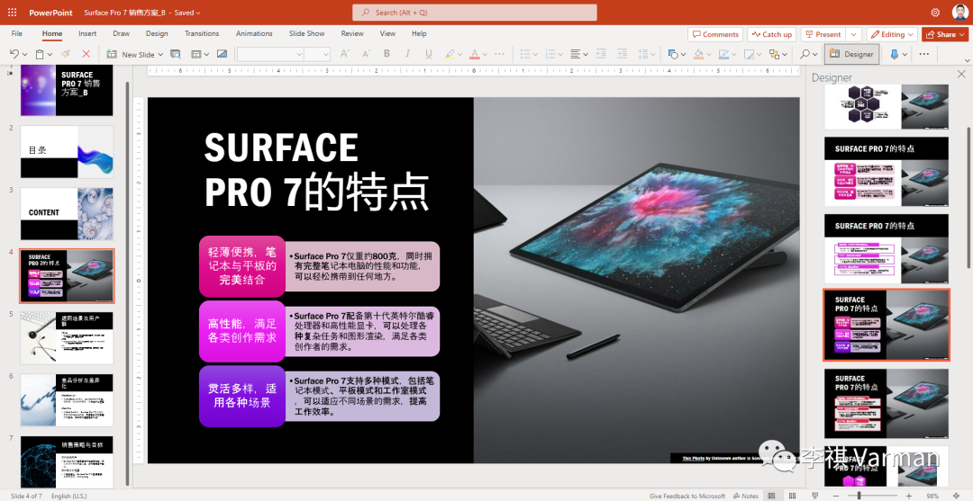Expand the ribbon display options chevron

(967, 59)
